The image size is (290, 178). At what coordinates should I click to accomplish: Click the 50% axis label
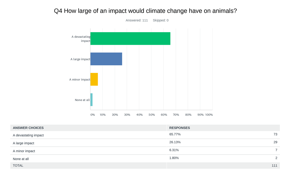point(152,115)
